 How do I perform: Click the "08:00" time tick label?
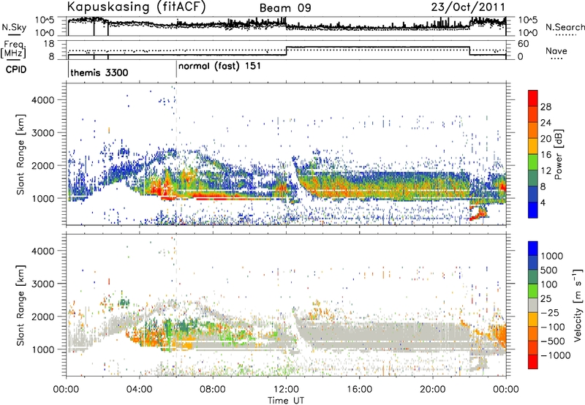click(x=213, y=390)
